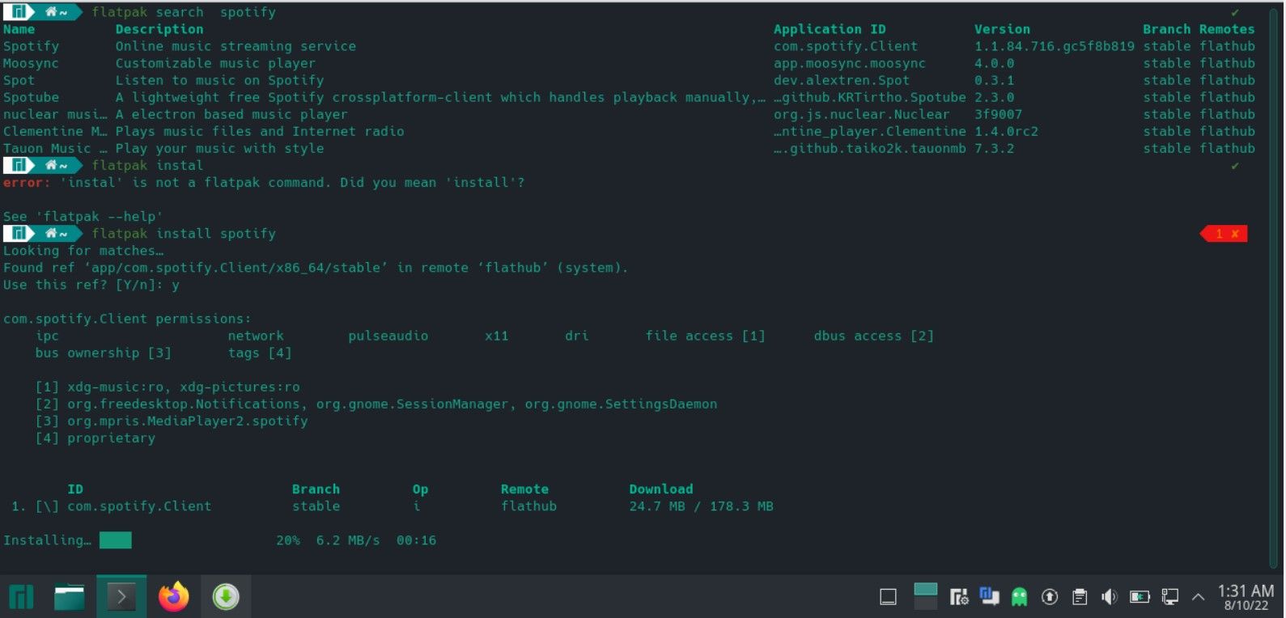Viewport: 1286px width, 618px height.
Task: Click the 'Version' column header
Action: click(x=1002, y=29)
